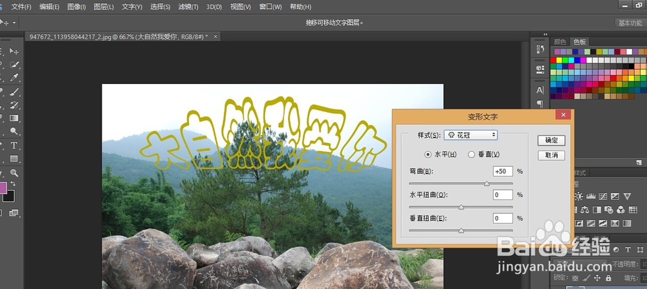This screenshot has height=289, width=647.
Task: Filter layers by type layers
Action: [x=628, y=250]
